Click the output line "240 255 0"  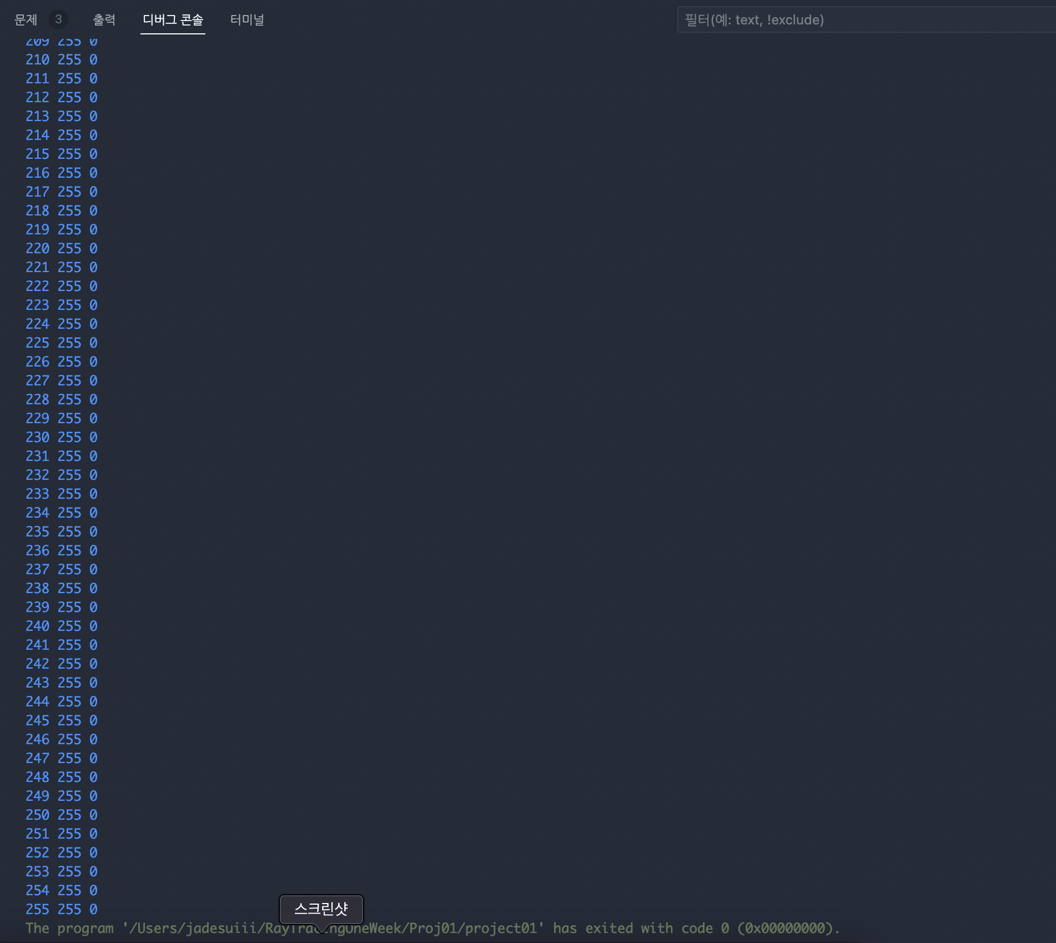coord(62,626)
